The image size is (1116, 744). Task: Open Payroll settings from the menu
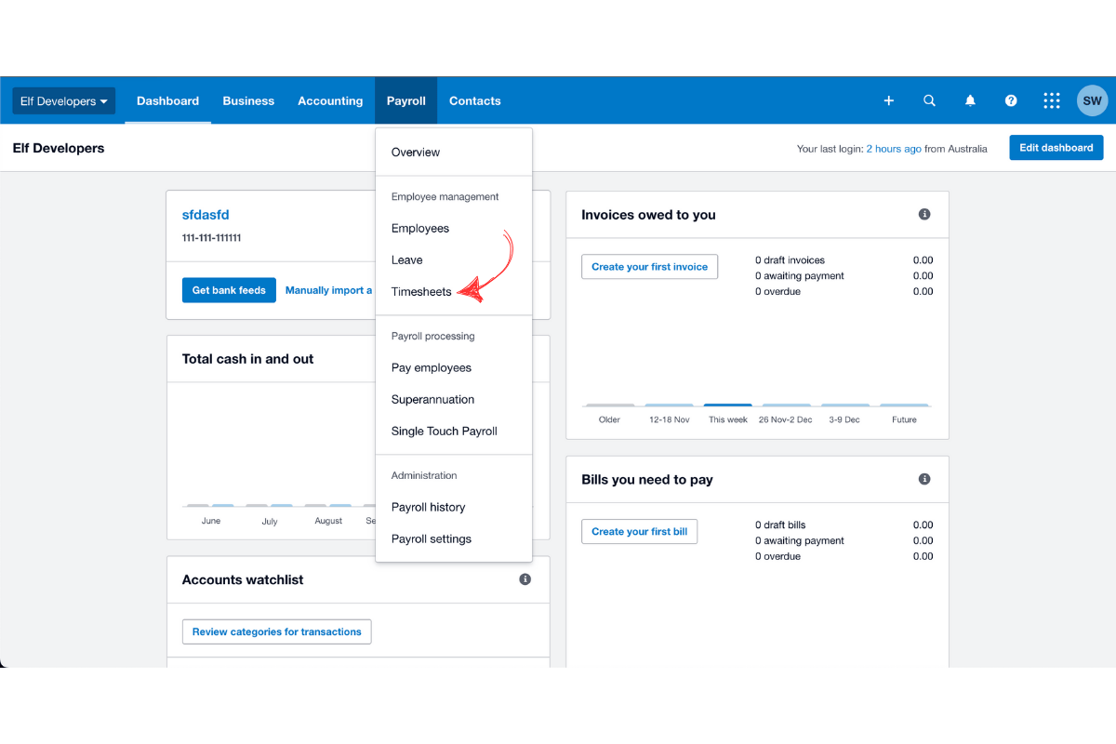[430, 538]
